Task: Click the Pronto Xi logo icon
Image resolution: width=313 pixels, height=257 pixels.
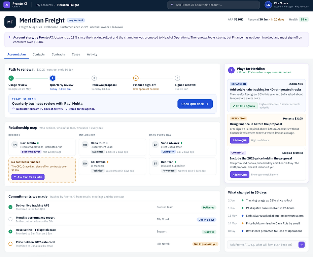Action: coord(7,5)
